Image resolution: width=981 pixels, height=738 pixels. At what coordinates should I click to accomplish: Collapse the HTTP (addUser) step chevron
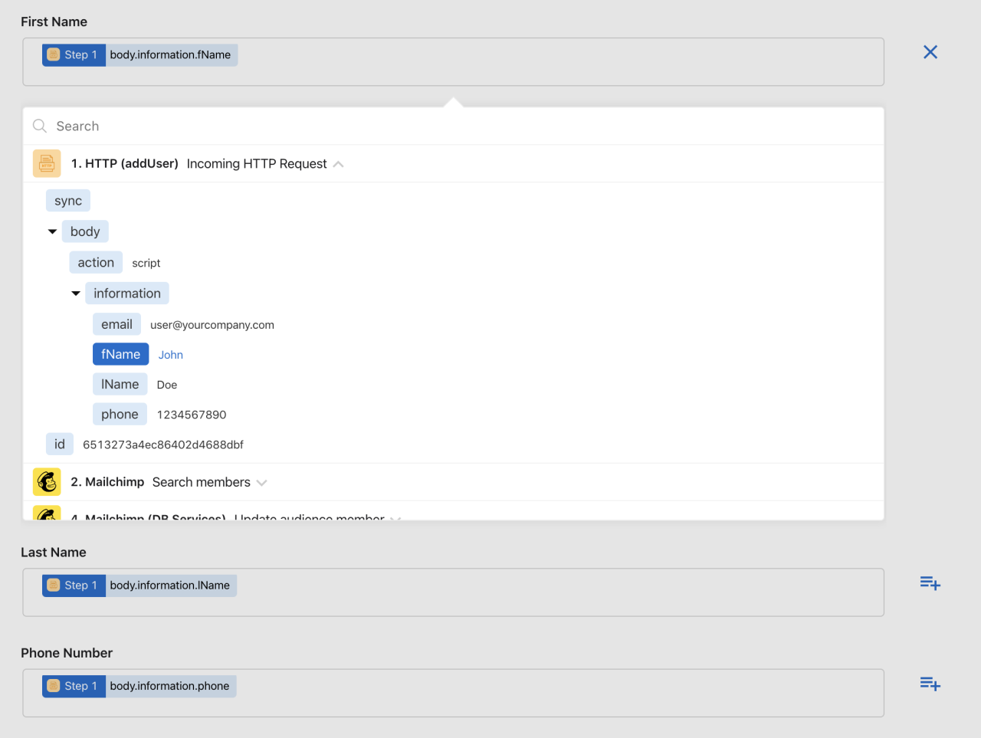click(339, 164)
